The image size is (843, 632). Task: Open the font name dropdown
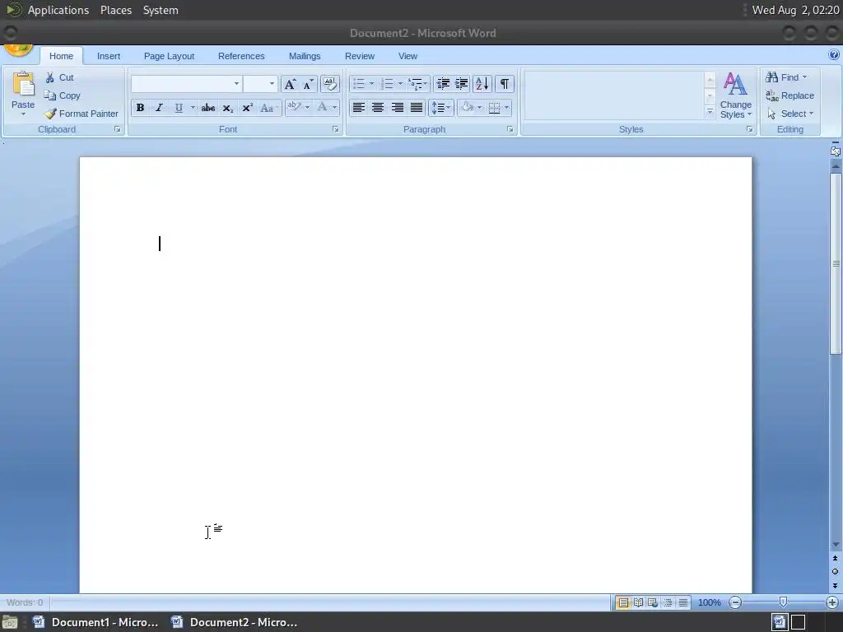click(236, 84)
